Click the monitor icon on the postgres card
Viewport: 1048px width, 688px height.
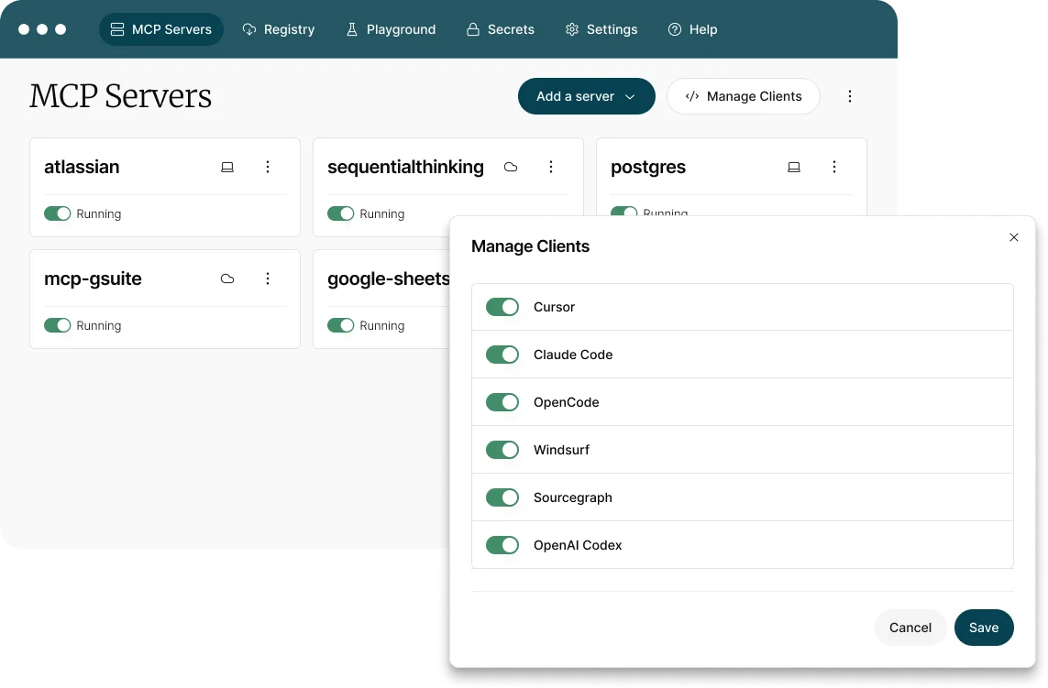pyautogui.click(x=793, y=167)
